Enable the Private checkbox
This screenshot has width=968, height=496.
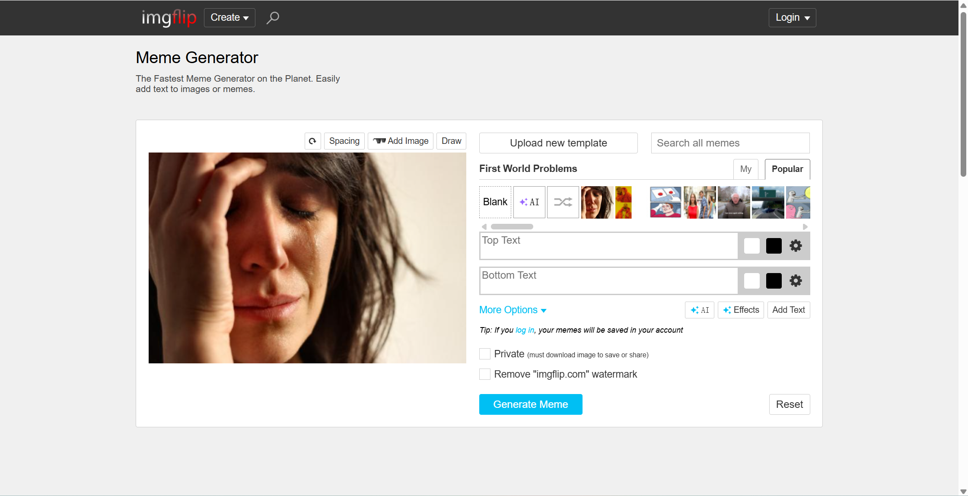pyautogui.click(x=485, y=354)
